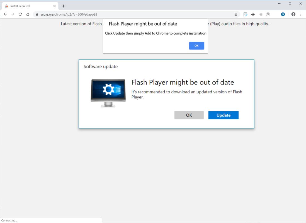The image size is (306, 223).
Task: Reload the current page
Action: click(20, 14)
